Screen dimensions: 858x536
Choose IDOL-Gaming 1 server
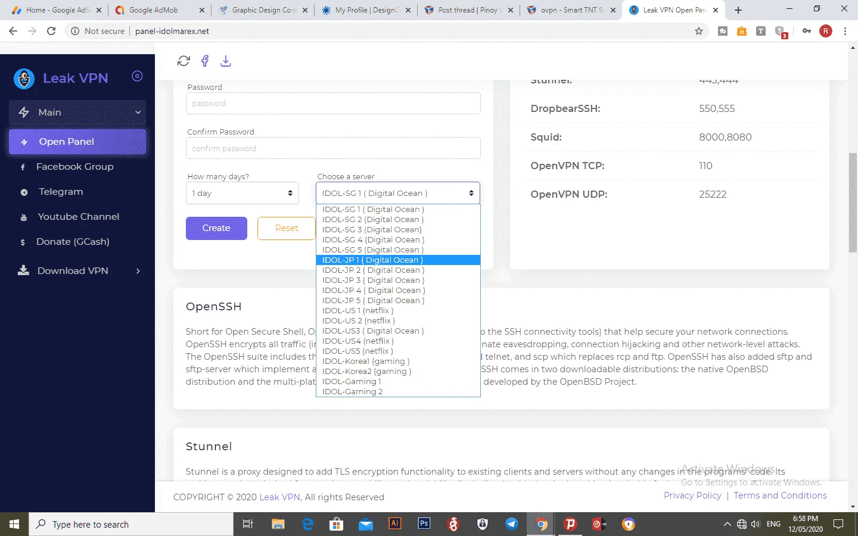[x=398, y=382]
